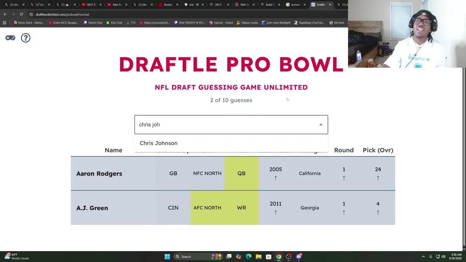Image resolution: width=466 pixels, height=262 pixels.
Task: Open Microsoft Edge from taskbar
Action: 249,257
